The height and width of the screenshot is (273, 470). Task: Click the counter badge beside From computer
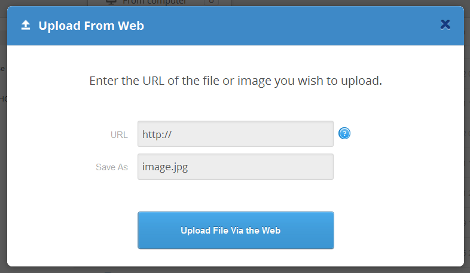[x=210, y=2]
